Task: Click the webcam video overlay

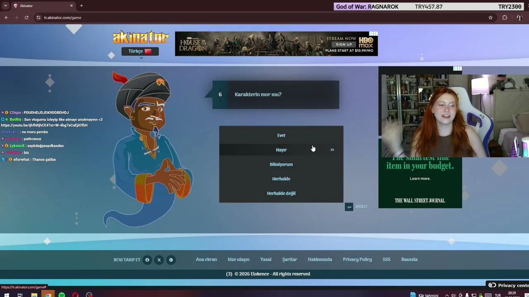Action: click(x=455, y=116)
